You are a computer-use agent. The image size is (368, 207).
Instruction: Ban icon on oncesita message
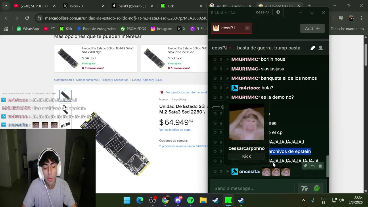tap(215, 172)
